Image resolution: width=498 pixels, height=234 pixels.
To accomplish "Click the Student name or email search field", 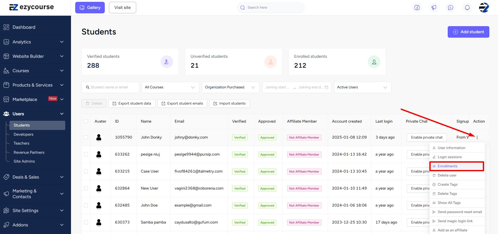I will (x=110, y=87).
